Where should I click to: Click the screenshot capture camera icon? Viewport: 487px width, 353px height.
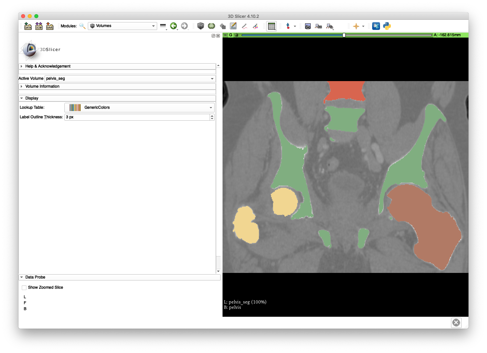tap(308, 26)
